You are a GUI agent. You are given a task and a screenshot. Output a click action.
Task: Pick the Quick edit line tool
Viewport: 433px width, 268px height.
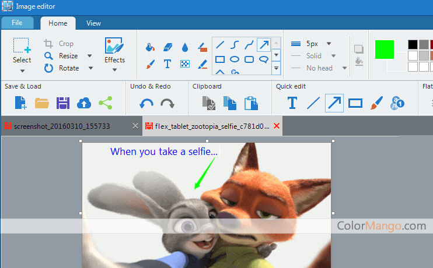(x=313, y=103)
